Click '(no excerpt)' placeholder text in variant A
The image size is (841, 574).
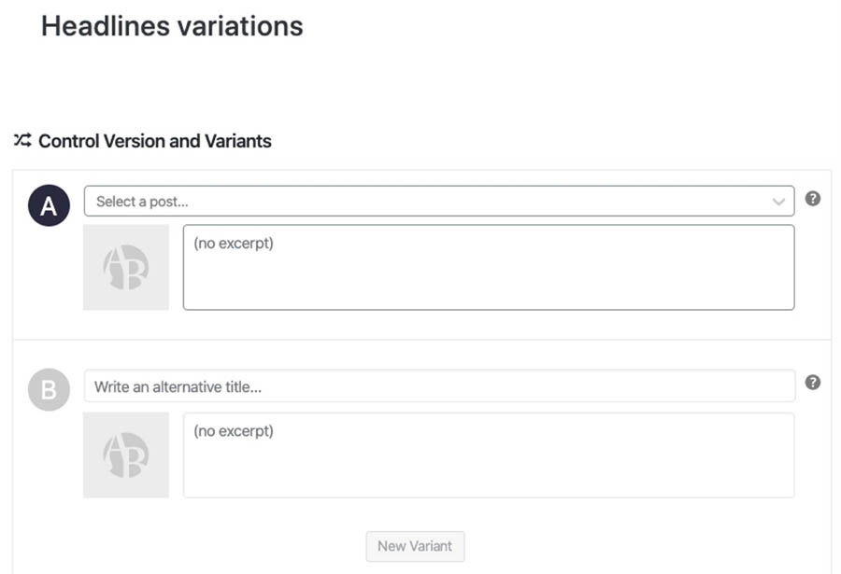point(234,244)
